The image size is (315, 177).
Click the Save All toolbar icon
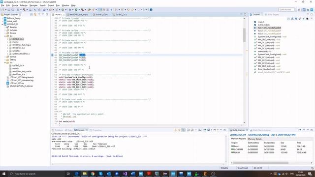(x=13, y=10)
